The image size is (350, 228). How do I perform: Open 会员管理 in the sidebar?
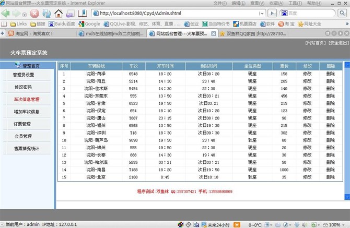click(x=23, y=136)
